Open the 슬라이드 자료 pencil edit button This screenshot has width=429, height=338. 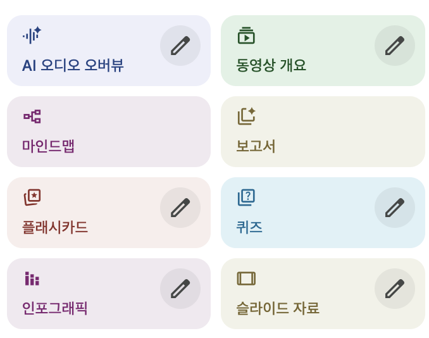(x=395, y=289)
